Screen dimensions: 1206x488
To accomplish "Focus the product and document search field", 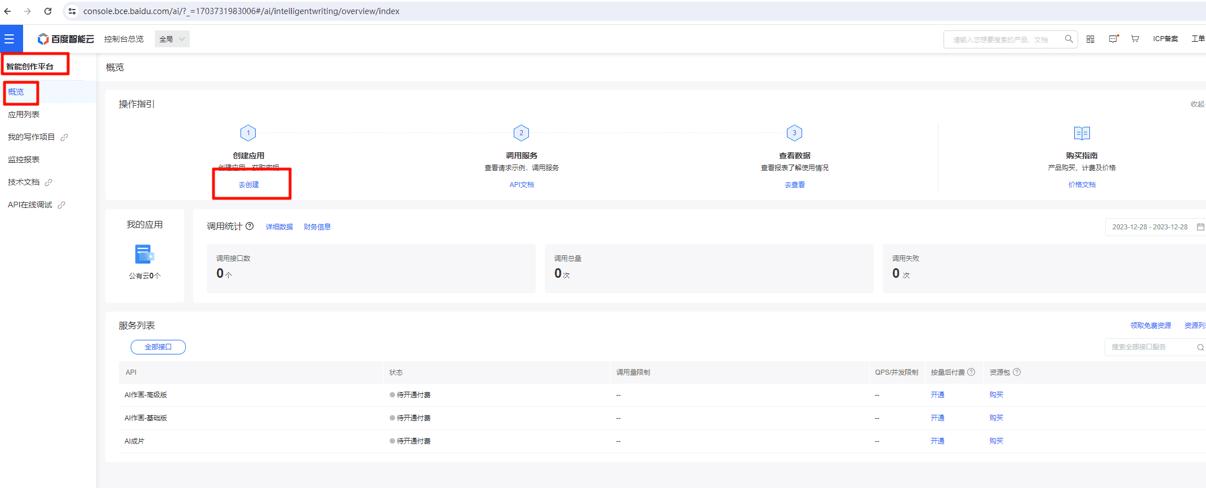I will [1011, 39].
